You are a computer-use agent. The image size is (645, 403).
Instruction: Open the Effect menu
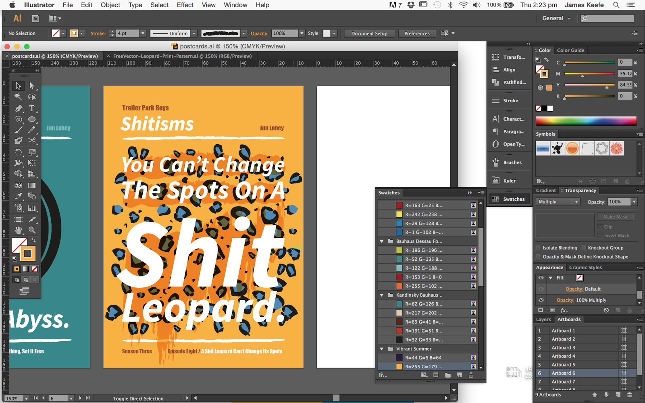click(x=185, y=5)
